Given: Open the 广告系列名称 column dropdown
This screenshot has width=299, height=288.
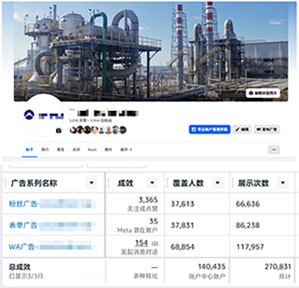Looking at the screenshot, I should [x=92, y=183].
